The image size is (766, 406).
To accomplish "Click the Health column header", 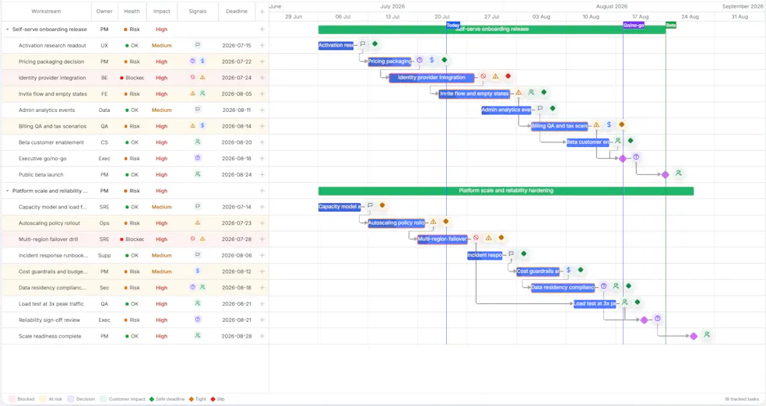I will 132,11.
